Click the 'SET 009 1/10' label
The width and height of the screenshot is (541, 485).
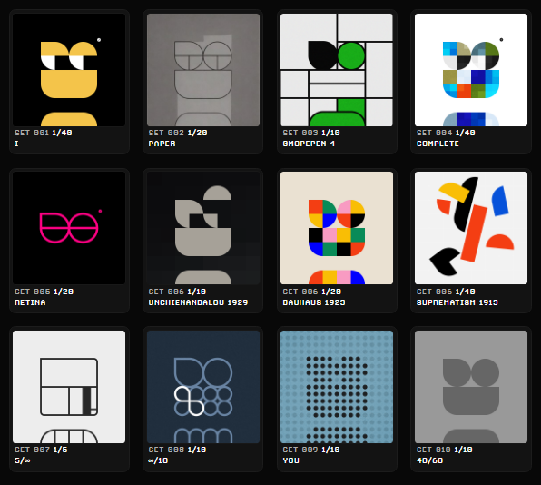click(311, 450)
